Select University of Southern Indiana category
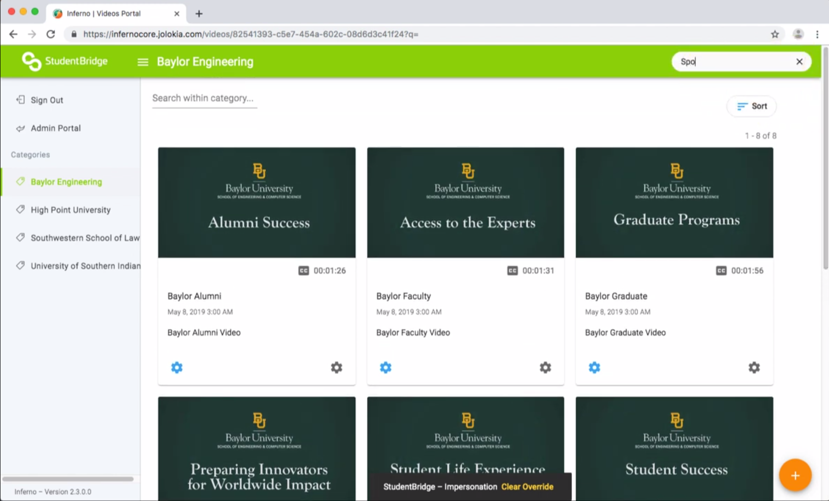The width and height of the screenshot is (829, 501). [x=71, y=266]
